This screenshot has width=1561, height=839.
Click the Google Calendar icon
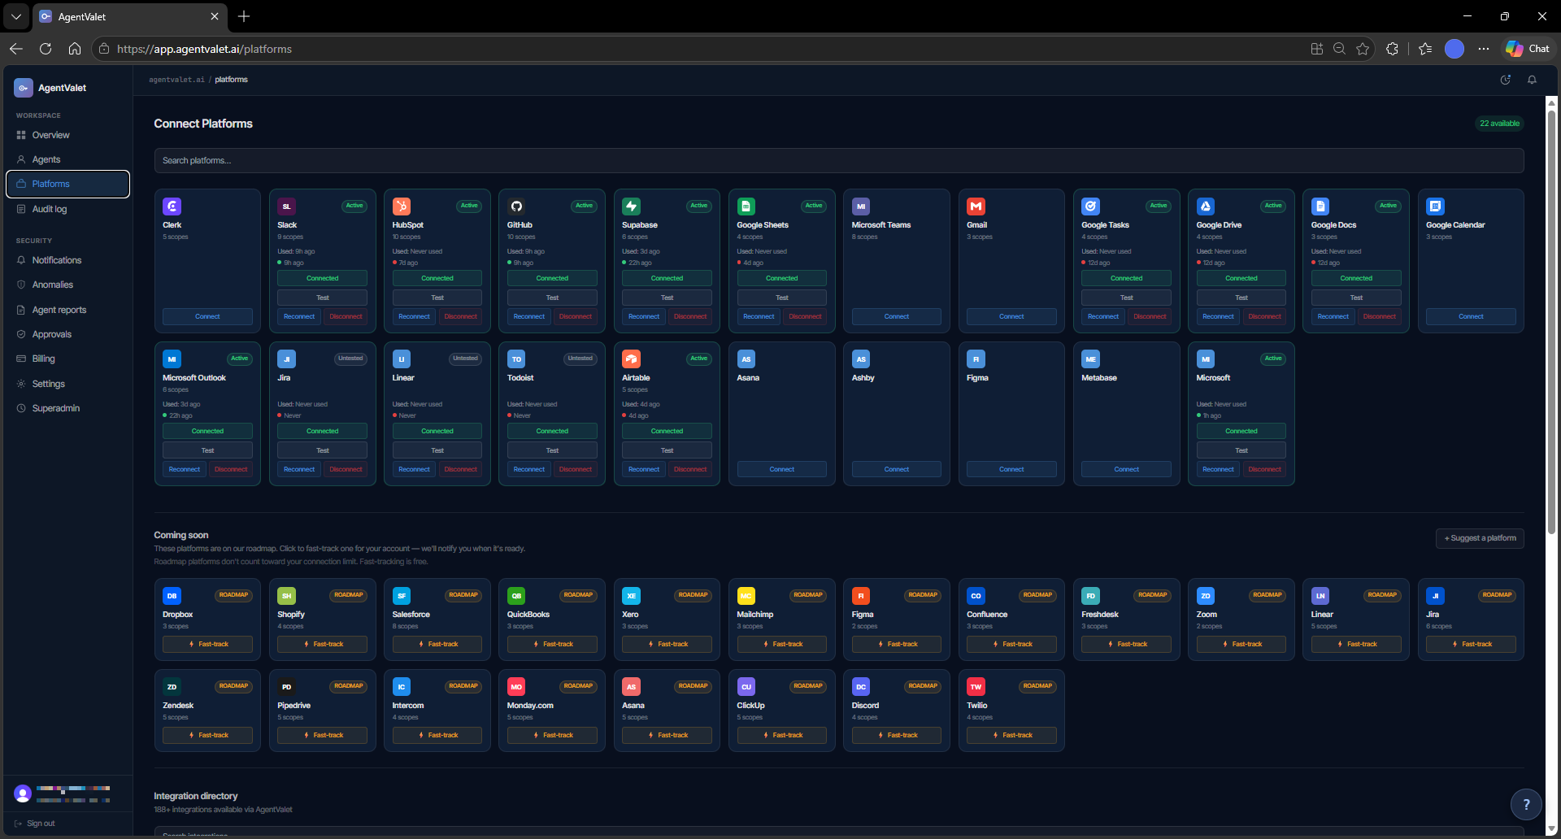pos(1436,206)
